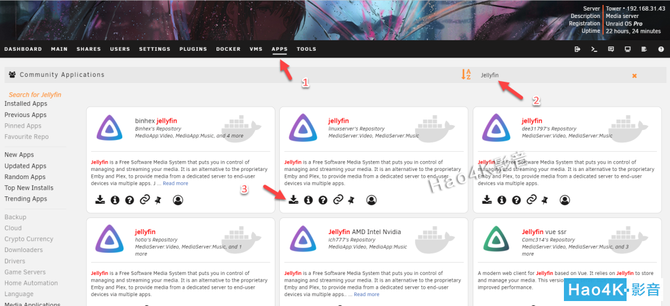
Task: Clear the Jellyfin search with the X
Action: click(635, 76)
